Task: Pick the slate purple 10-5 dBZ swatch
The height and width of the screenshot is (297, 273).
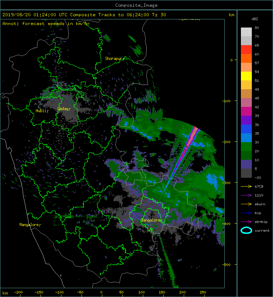Action: click(x=246, y=164)
